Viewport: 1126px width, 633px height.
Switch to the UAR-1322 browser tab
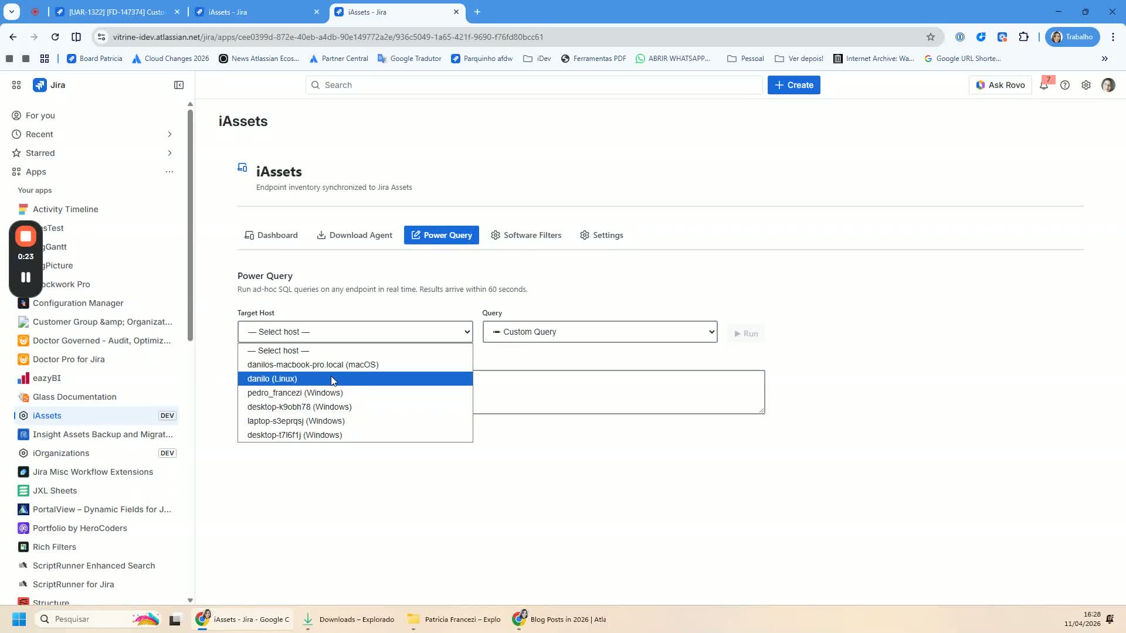point(117,12)
